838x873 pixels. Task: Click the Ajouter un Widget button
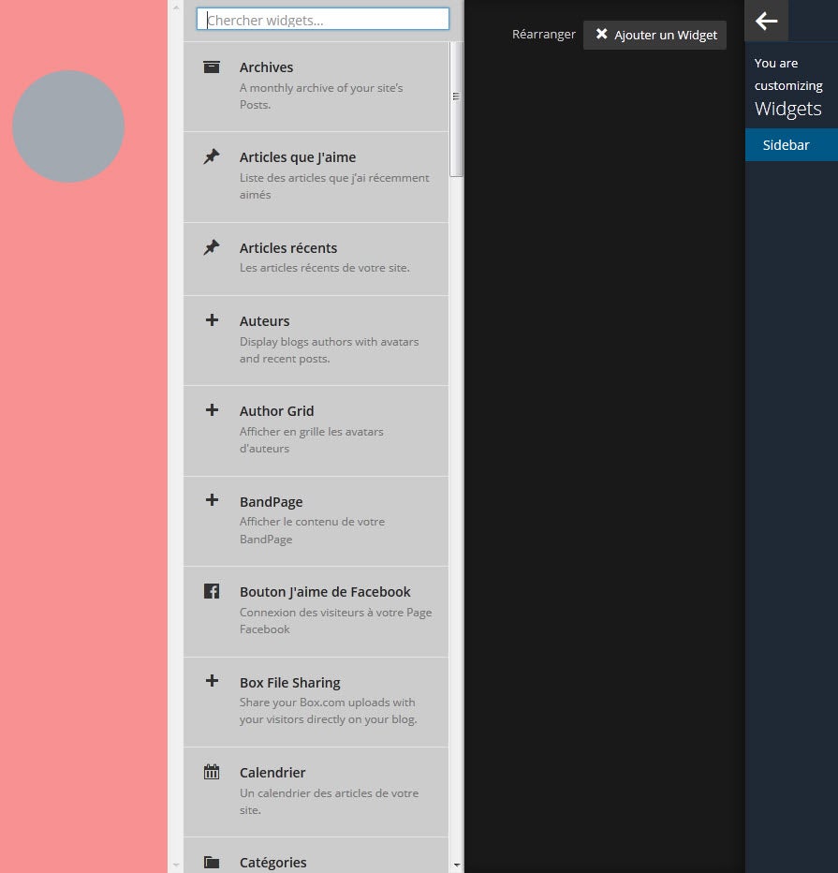point(655,35)
